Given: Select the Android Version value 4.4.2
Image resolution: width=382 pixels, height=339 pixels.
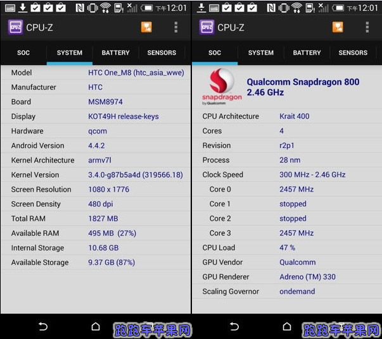Looking at the screenshot, I should click(96, 145).
